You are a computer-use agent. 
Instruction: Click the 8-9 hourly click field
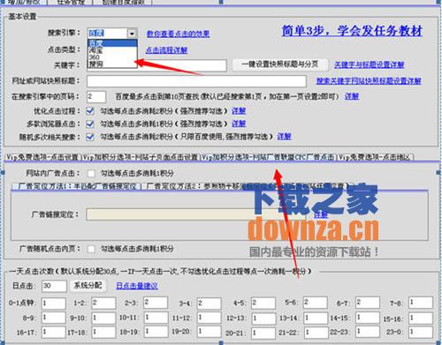point(53,318)
